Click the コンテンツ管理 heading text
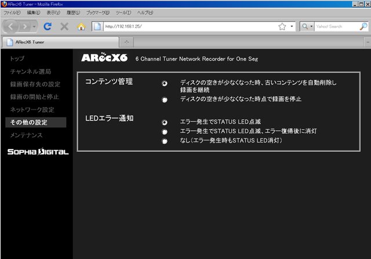This screenshot has width=371, height=259. [109, 82]
